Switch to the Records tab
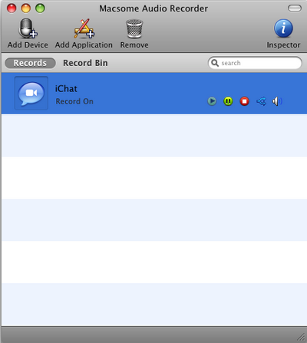307x343 pixels. pyautogui.click(x=30, y=63)
